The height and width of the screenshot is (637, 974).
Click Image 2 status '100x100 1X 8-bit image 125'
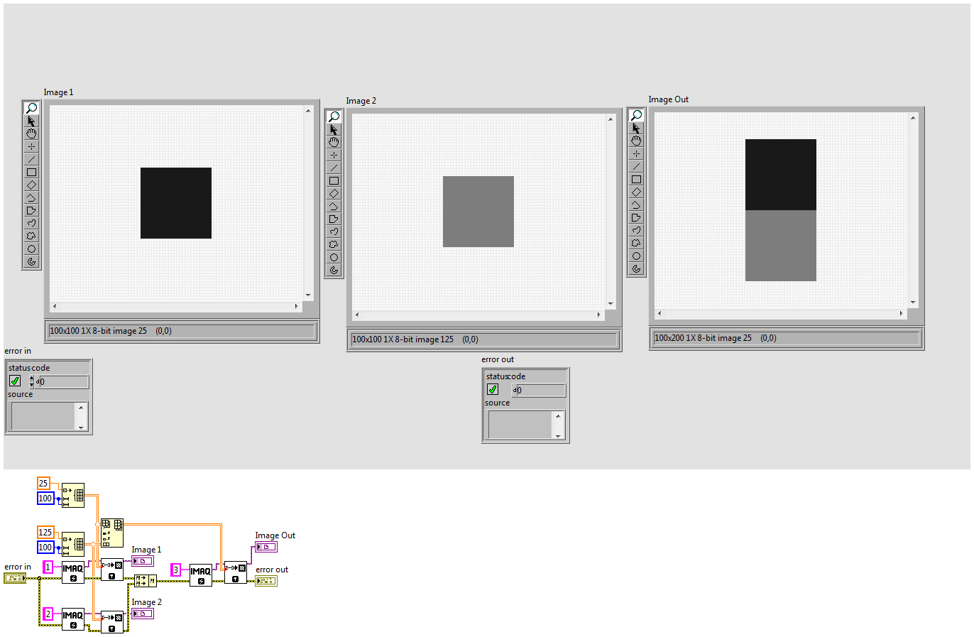pyautogui.click(x=403, y=339)
